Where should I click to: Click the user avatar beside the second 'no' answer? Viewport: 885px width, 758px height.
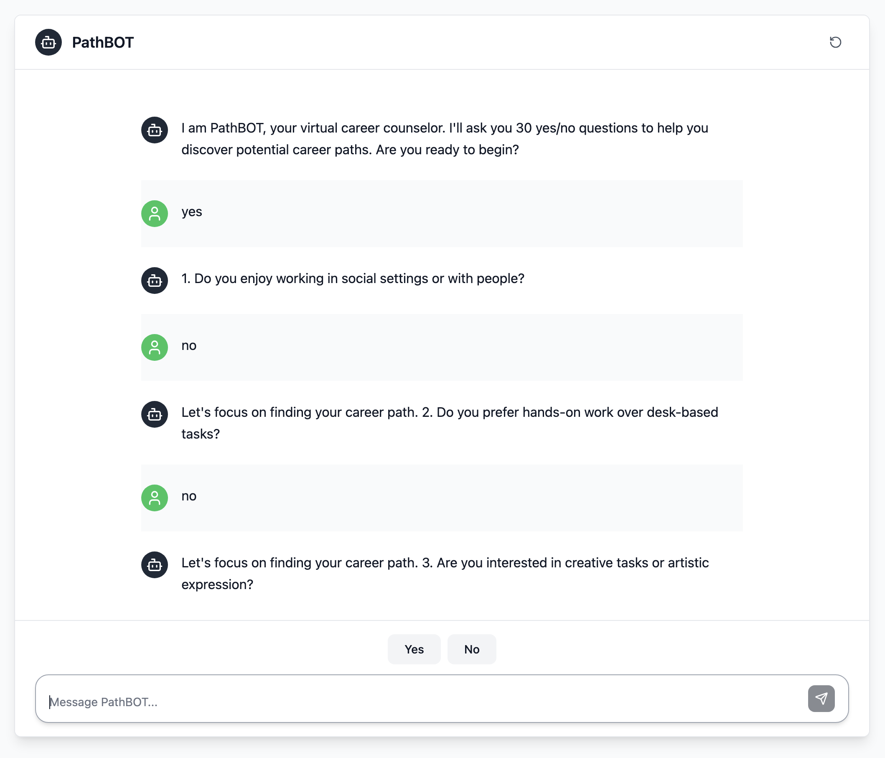(154, 498)
